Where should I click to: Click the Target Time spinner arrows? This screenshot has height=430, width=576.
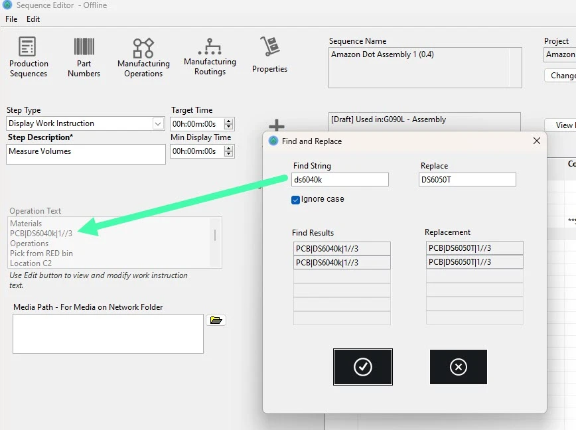pos(229,123)
